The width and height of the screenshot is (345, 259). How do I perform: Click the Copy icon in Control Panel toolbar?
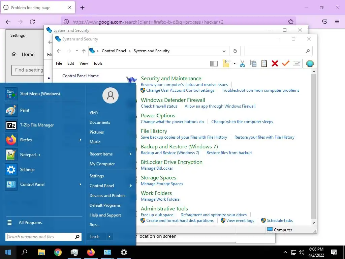[253, 63]
